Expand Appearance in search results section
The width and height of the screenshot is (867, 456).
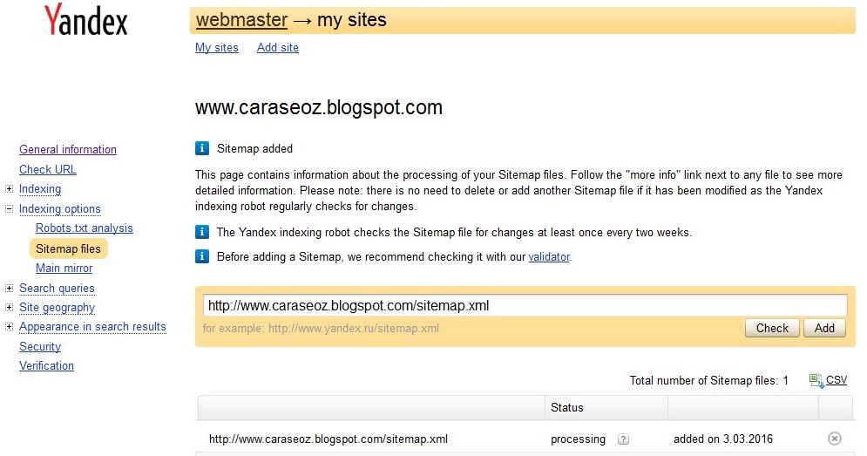pyautogui.click(x=9, y=327)
